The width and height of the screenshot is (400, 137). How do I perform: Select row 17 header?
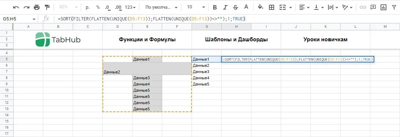tap(7, 133)
